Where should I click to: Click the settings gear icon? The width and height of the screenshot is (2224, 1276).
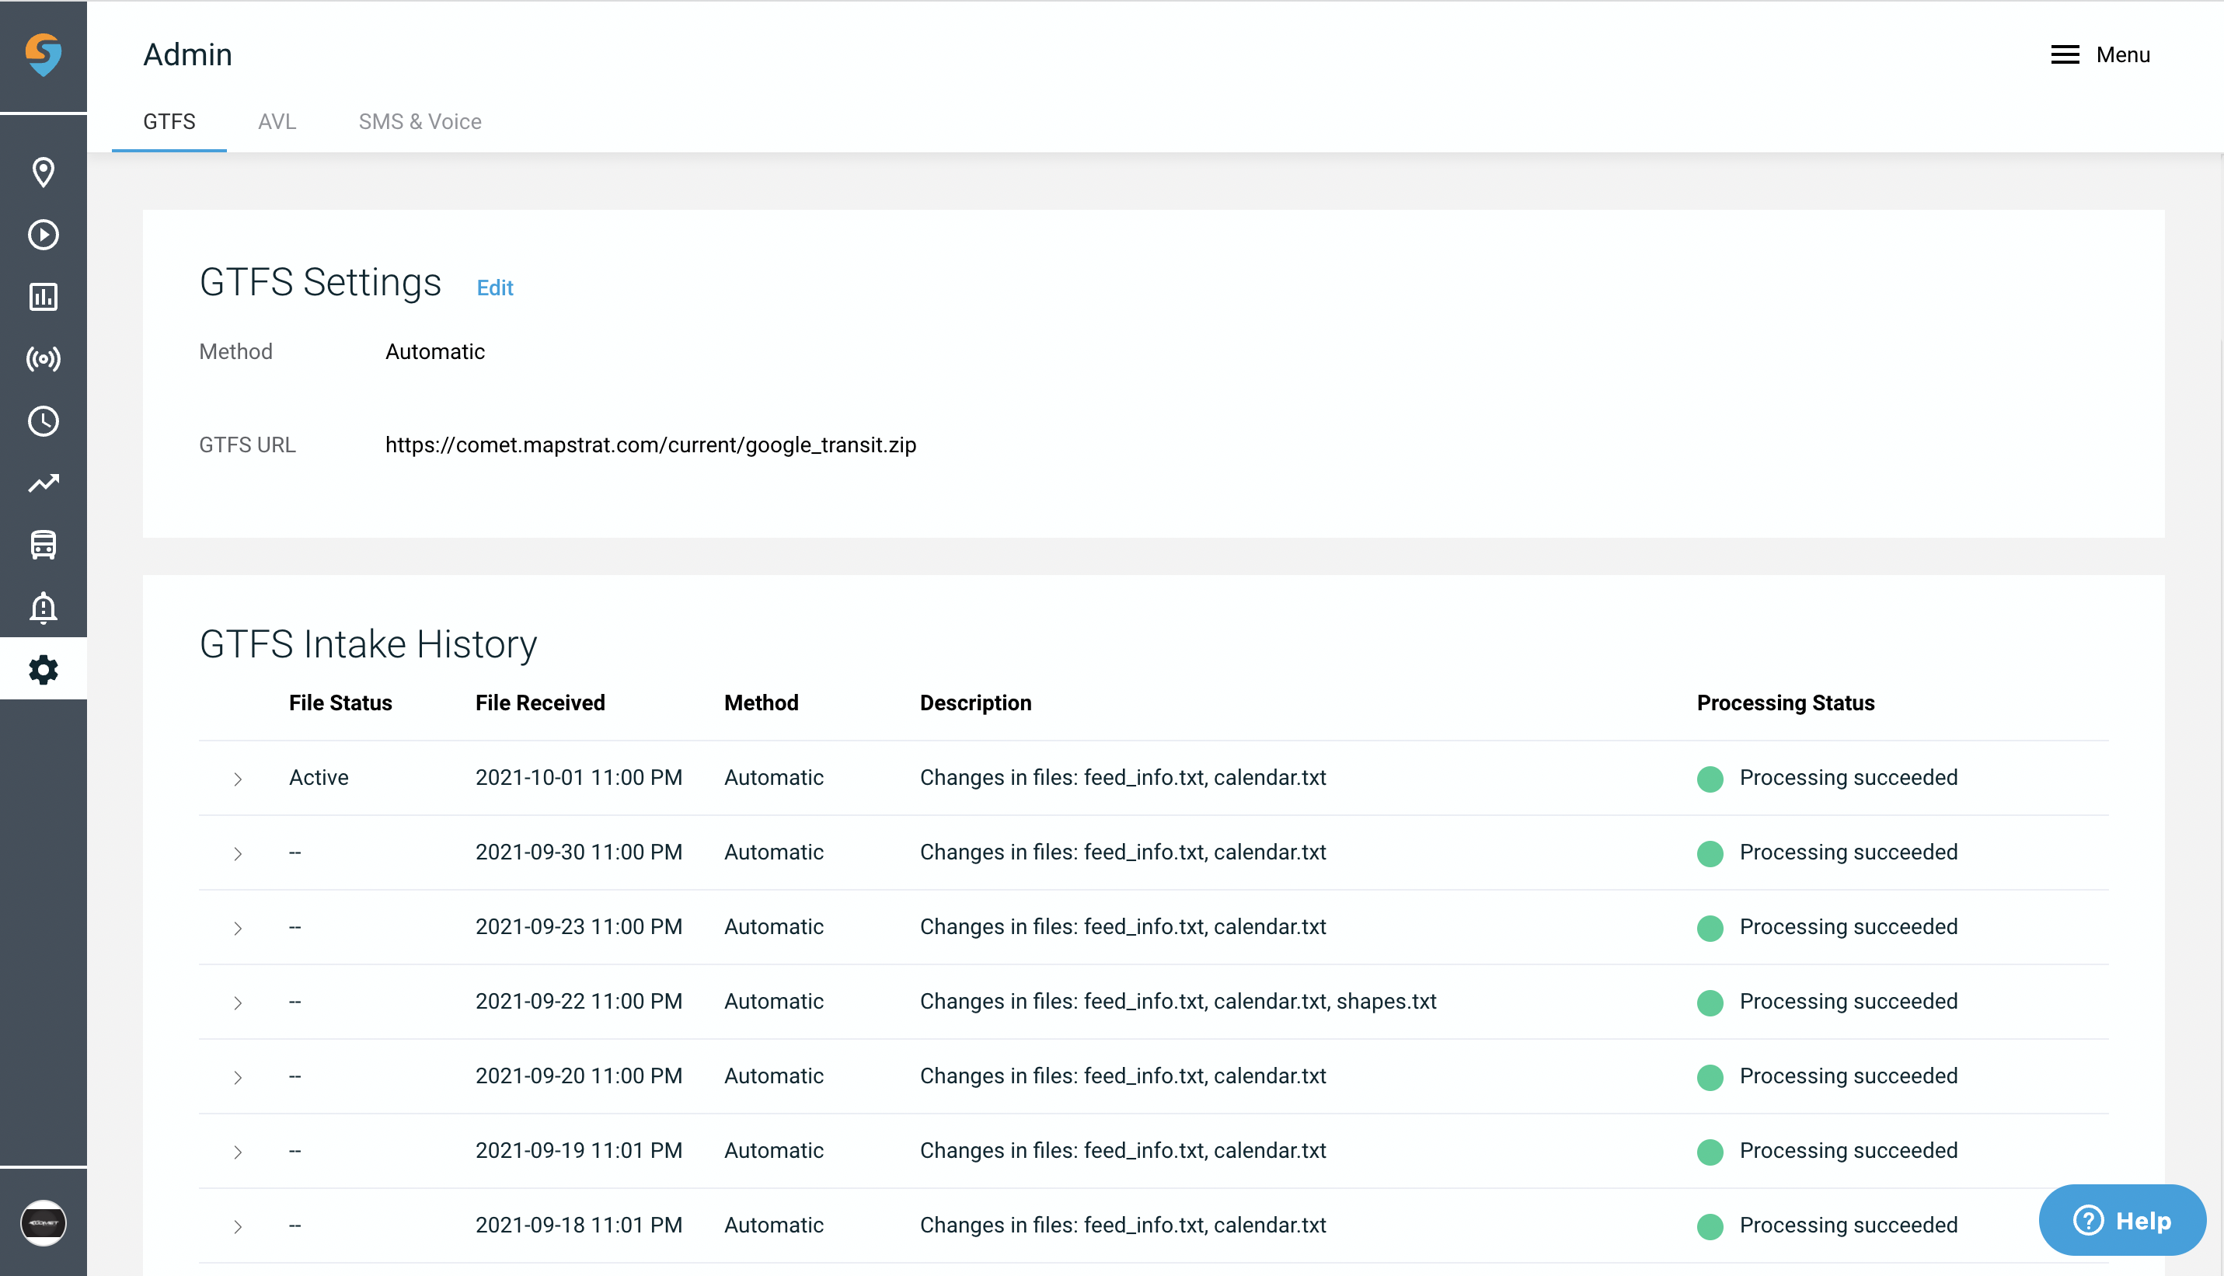coord(43,670)
